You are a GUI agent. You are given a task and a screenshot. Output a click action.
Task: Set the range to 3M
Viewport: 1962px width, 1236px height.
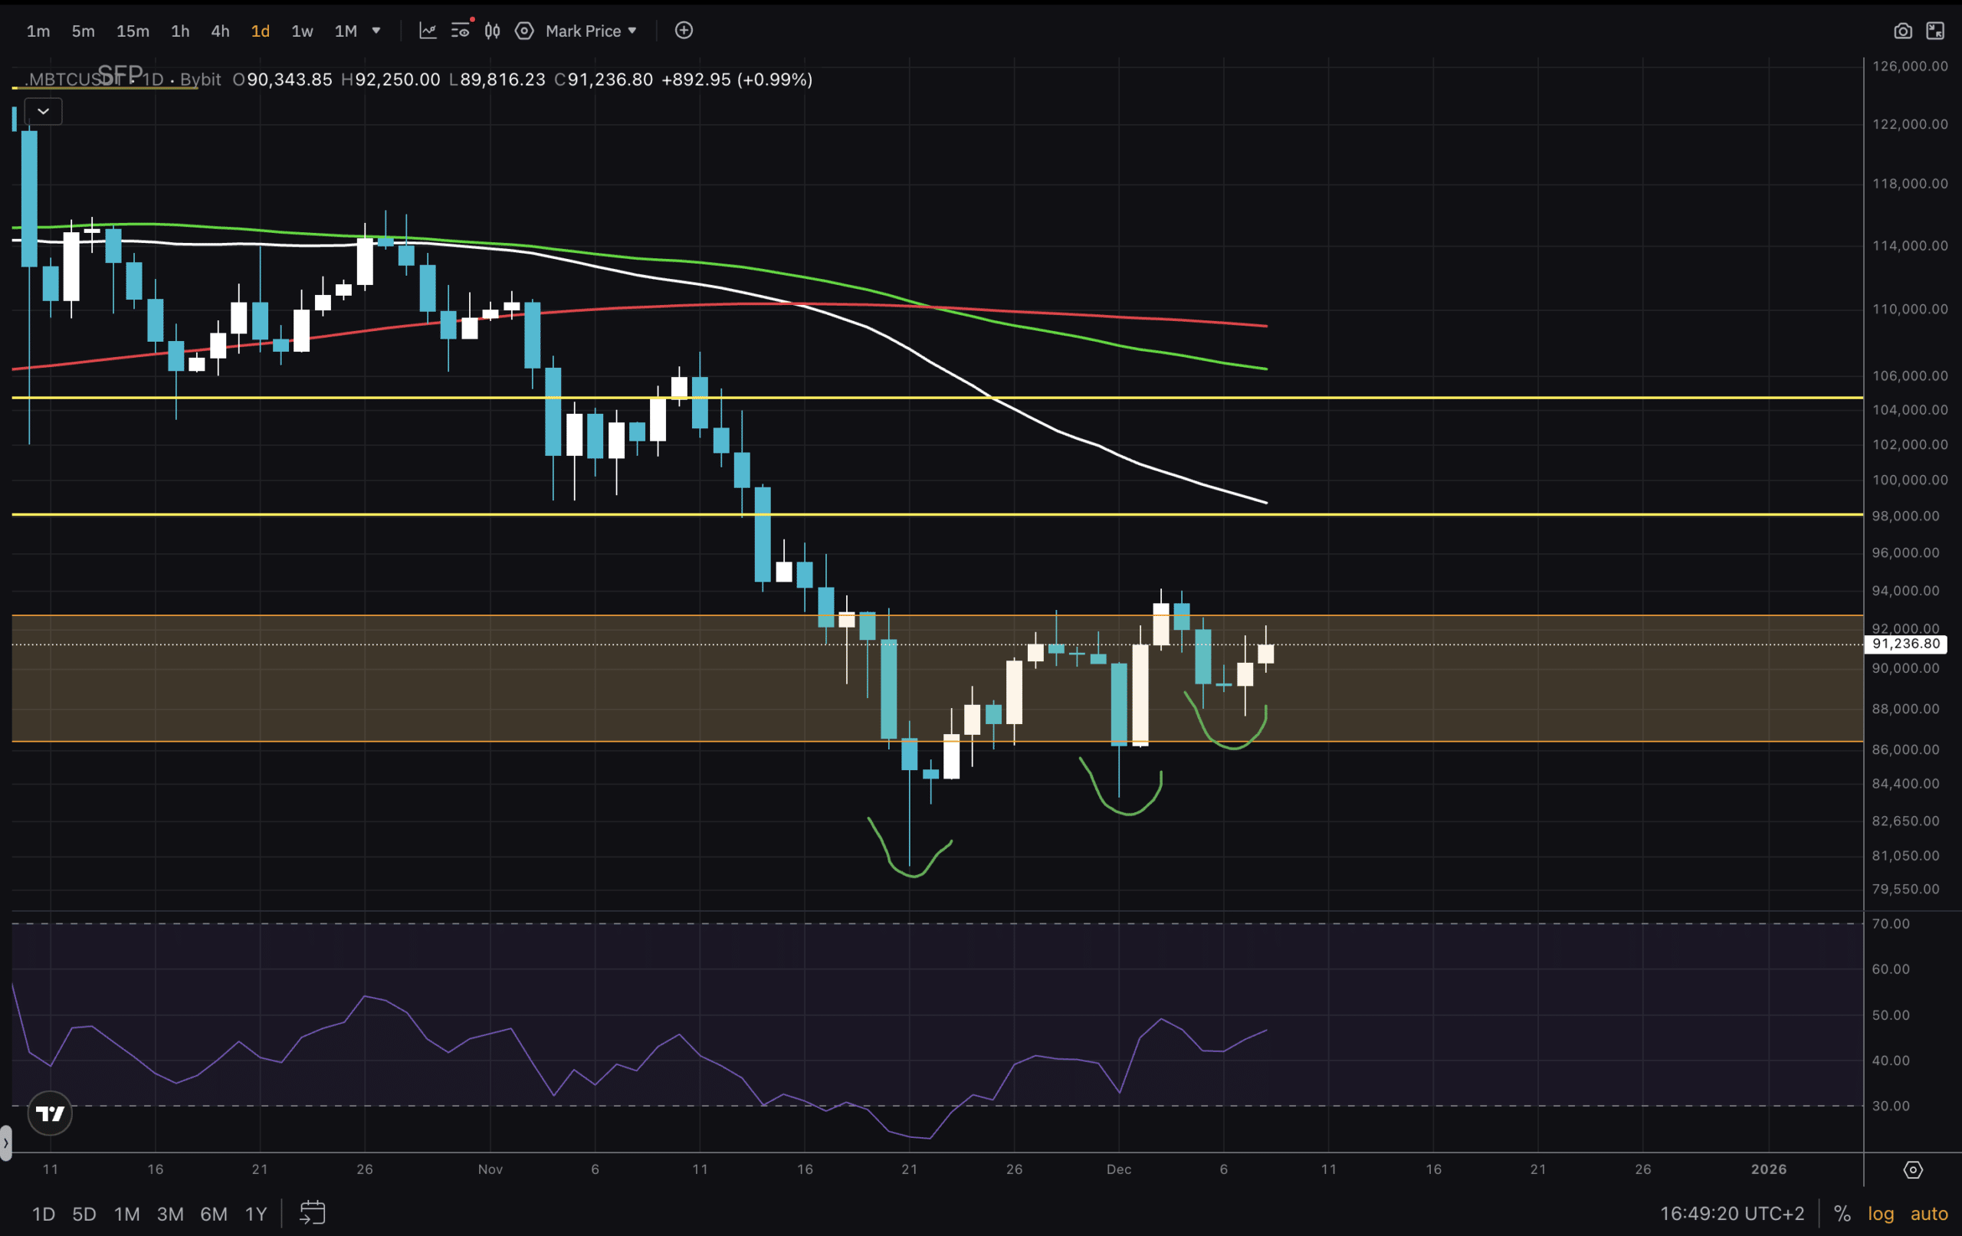point(169,1213)
